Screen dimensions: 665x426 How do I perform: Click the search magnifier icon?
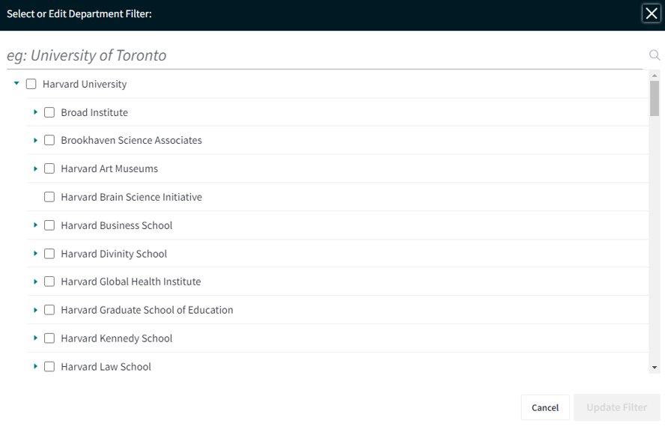(x=655, y=55)
